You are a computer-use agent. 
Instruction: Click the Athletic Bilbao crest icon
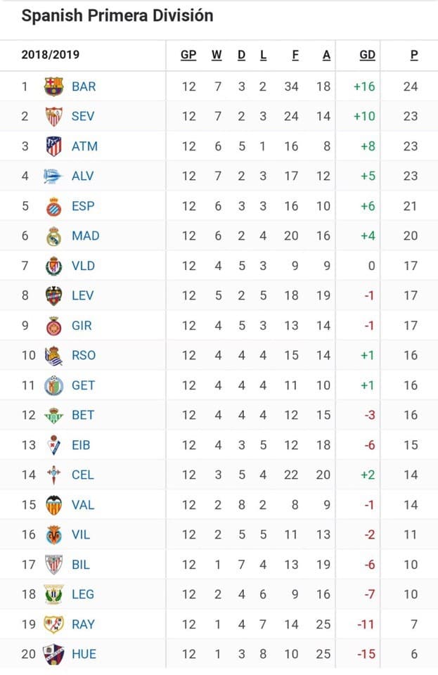coord(53,565)
